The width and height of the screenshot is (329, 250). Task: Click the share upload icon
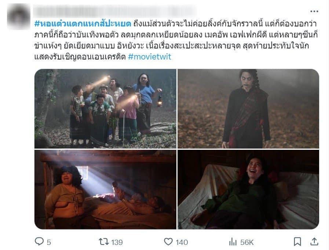click(x=314, y=242)
